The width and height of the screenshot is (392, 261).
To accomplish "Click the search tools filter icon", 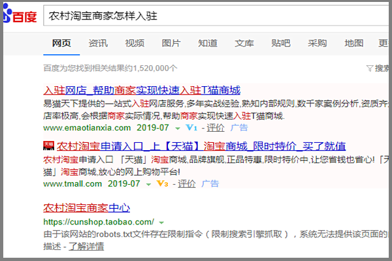I will click(x=370, y=68).
